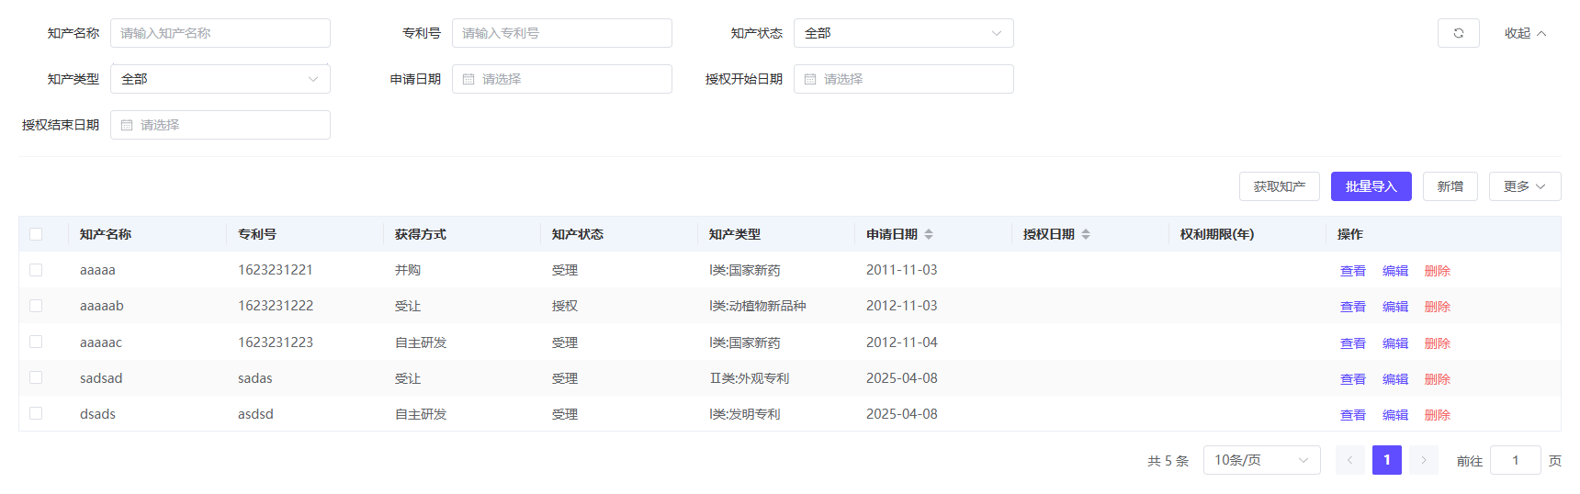View details of dsads row (查看)
The height and width of the screenshot is (494, 1580).
1353,415
